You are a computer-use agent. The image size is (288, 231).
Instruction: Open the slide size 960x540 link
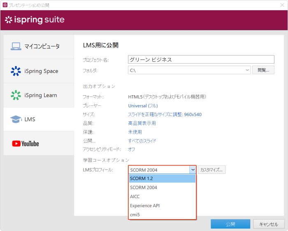click(165, 114)
